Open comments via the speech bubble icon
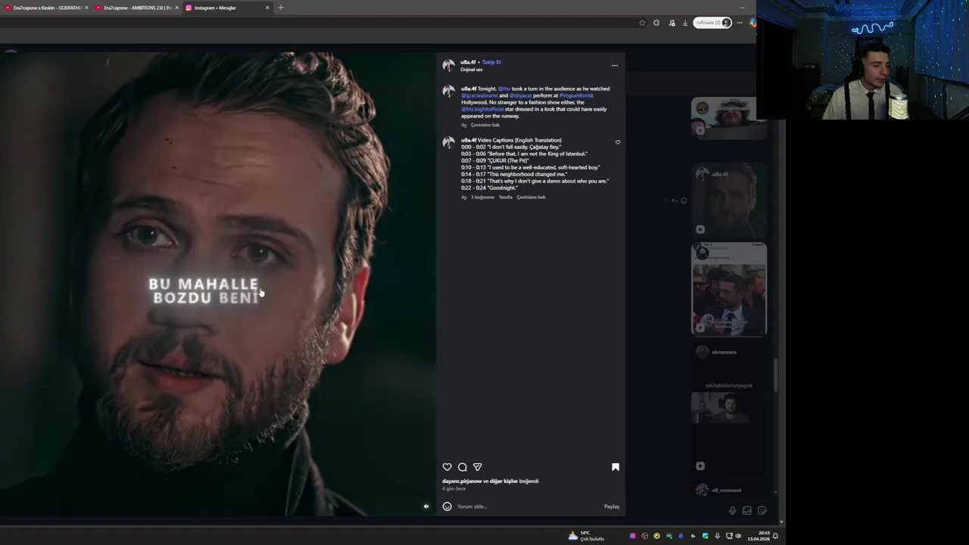 coord(462,467)
